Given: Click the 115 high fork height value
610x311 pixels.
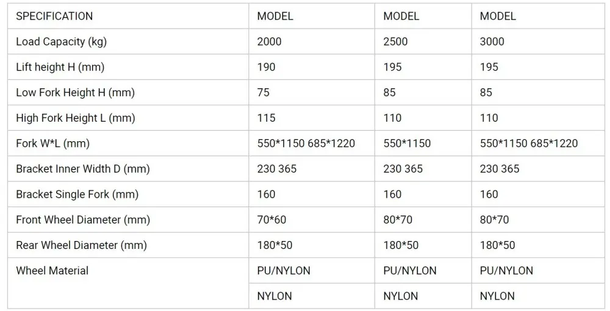Looking at the screenshot, I should tap(267, 118).
